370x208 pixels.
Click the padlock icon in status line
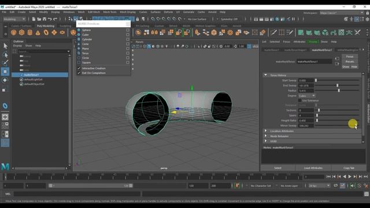tap(138, 19)
